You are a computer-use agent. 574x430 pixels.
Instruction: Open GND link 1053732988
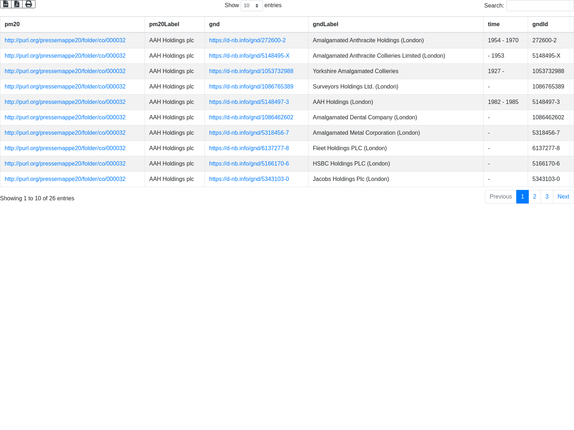pyautogui.click(x=251, y=71)
